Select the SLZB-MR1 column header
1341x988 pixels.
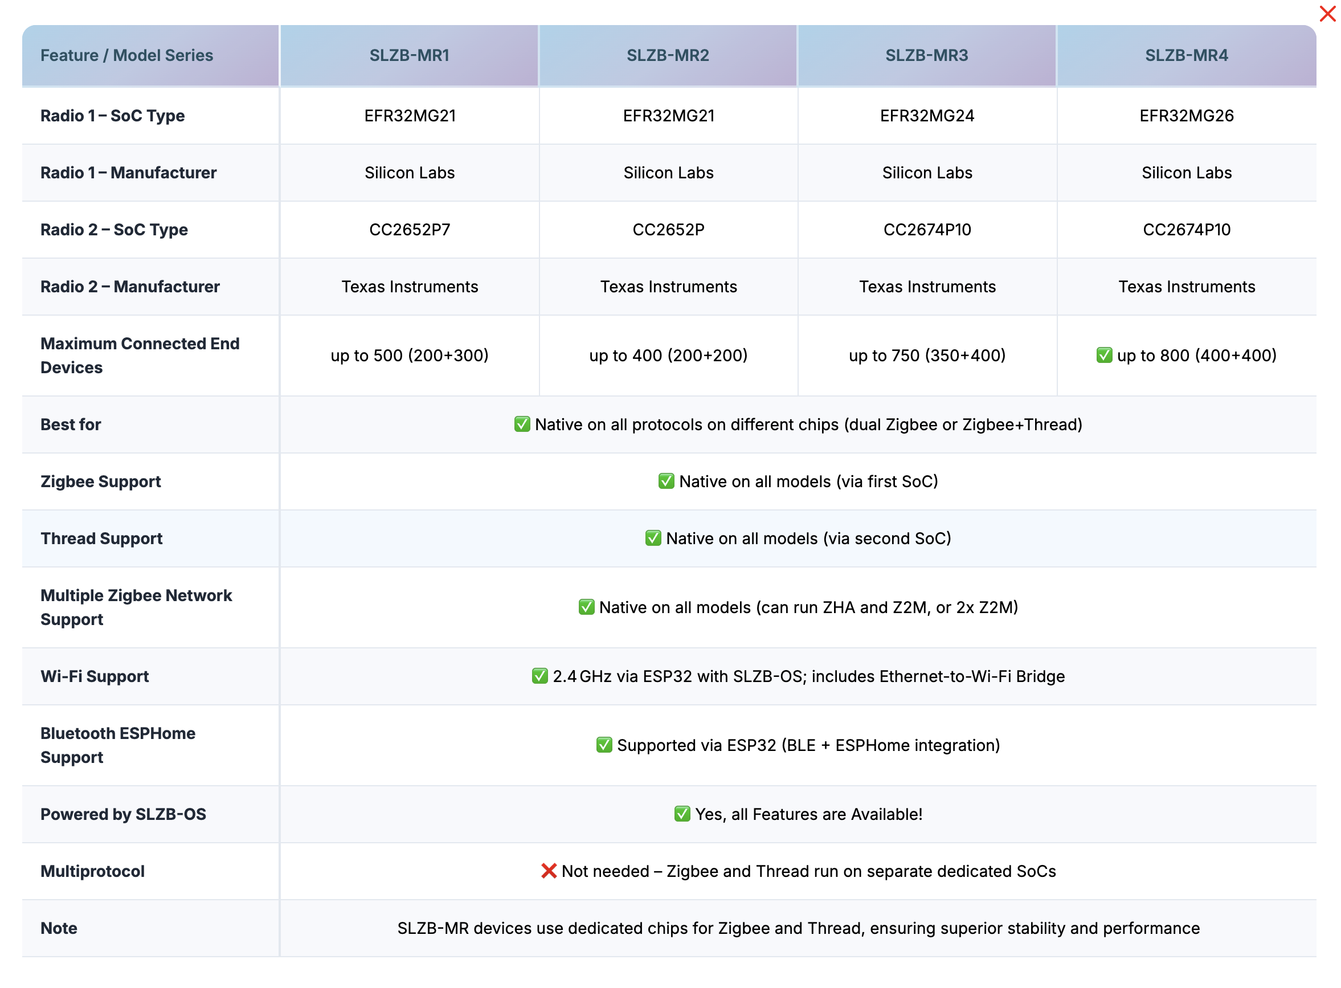(409, 56)
